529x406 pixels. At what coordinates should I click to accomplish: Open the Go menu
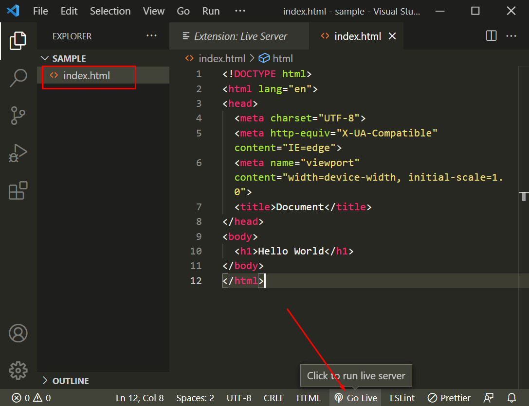coord(183,11)
